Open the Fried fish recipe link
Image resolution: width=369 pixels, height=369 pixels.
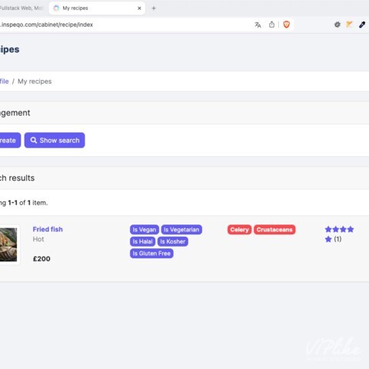point(48,229)
